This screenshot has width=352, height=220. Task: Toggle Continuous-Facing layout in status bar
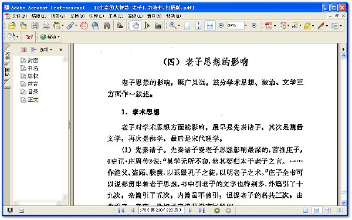point(328,211)
